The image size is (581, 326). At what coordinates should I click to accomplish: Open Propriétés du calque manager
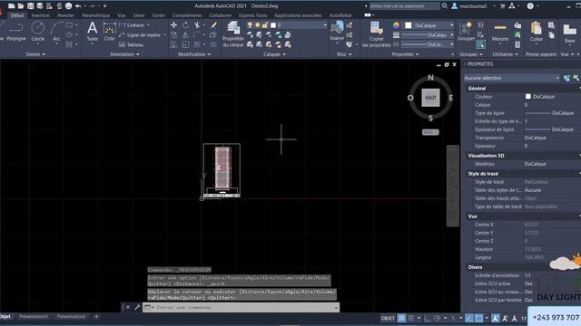(233, 34)
